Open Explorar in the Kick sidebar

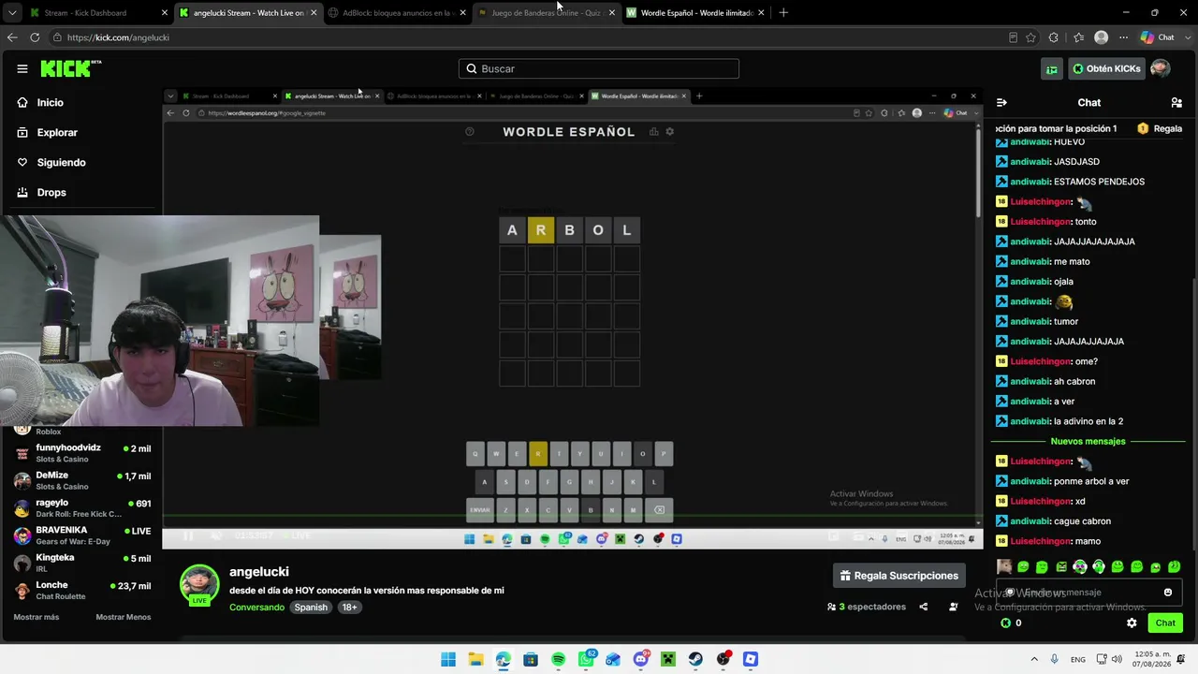point(57,133)
